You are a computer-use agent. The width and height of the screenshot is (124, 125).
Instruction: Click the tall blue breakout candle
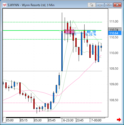coord(62,51)
